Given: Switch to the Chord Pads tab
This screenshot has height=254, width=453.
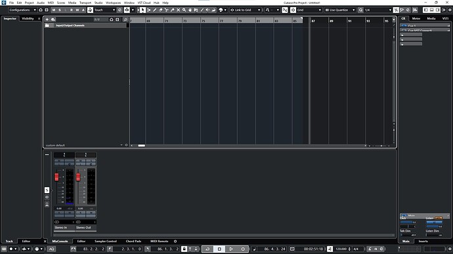Looking at the screenshot, I should pos(133,242).
